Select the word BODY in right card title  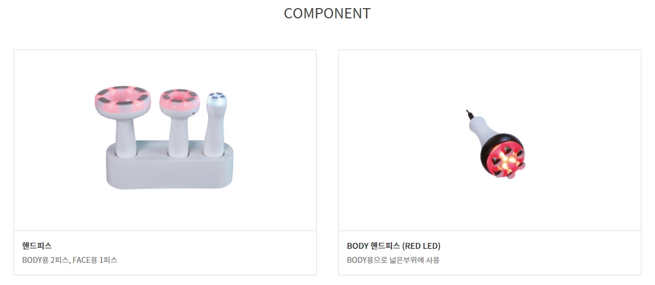tap(358, 246)
